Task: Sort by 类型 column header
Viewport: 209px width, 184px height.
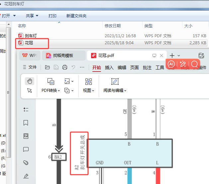Action: [148, 26]
